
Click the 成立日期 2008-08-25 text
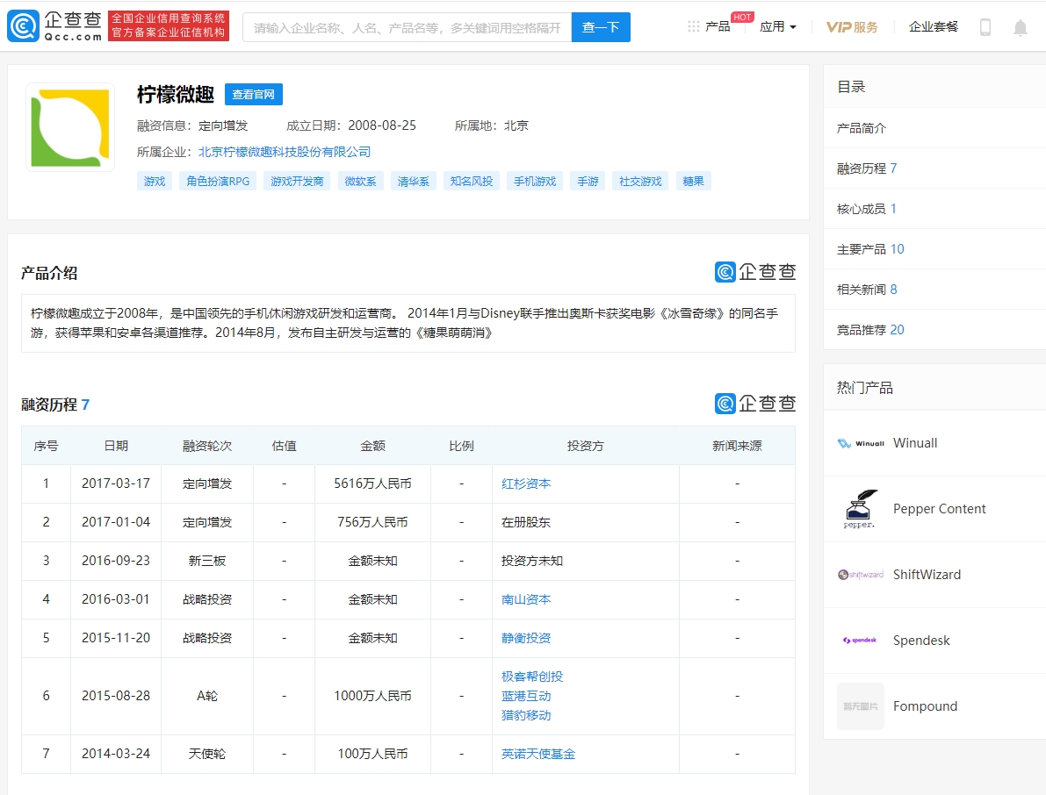pyautogui.click(x=351, y=125)
